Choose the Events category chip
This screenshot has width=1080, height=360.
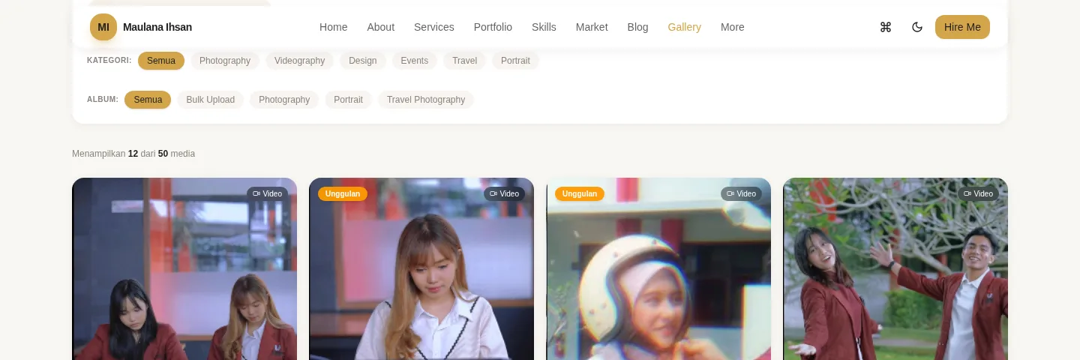[x=414, y=61]
